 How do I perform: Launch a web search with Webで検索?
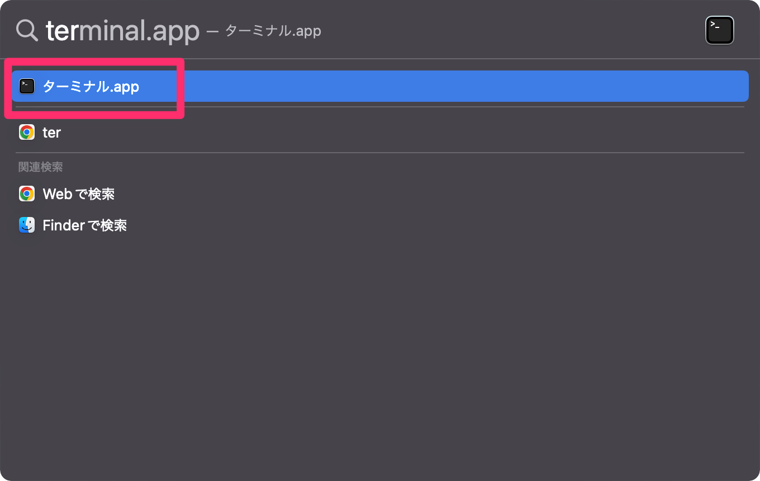[78, 194]
